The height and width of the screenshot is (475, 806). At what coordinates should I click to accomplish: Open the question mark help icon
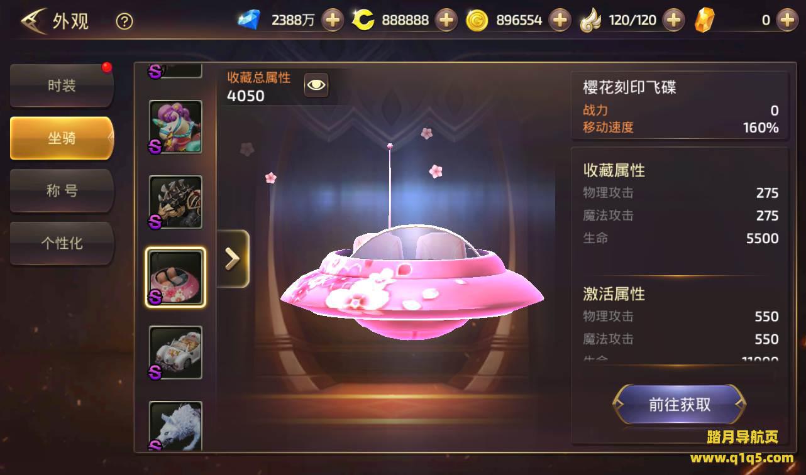pos(124,21)
